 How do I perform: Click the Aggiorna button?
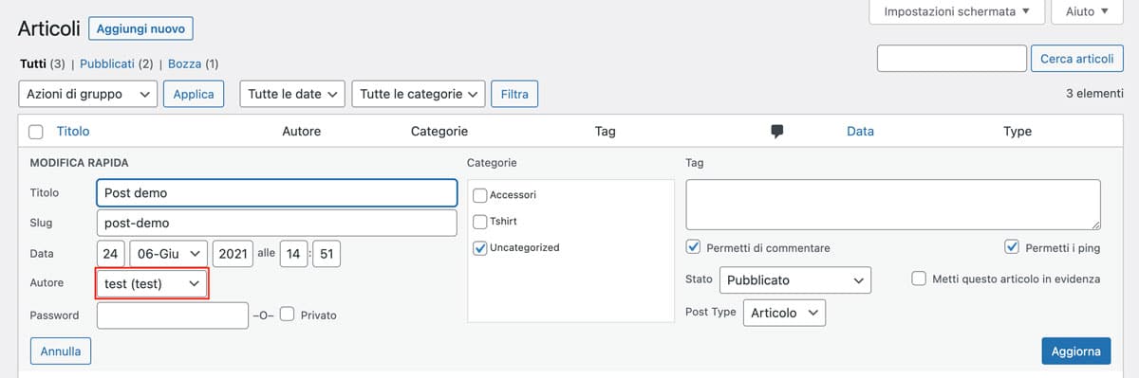1076,351
